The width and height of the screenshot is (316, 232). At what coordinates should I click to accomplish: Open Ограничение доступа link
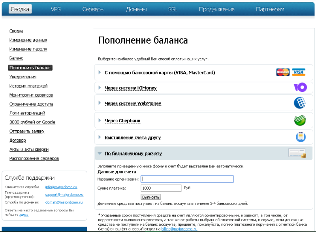[31, 104]
